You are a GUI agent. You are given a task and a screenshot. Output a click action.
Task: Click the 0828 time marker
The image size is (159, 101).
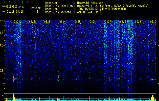pyautogui.click(x=123, y=22)
